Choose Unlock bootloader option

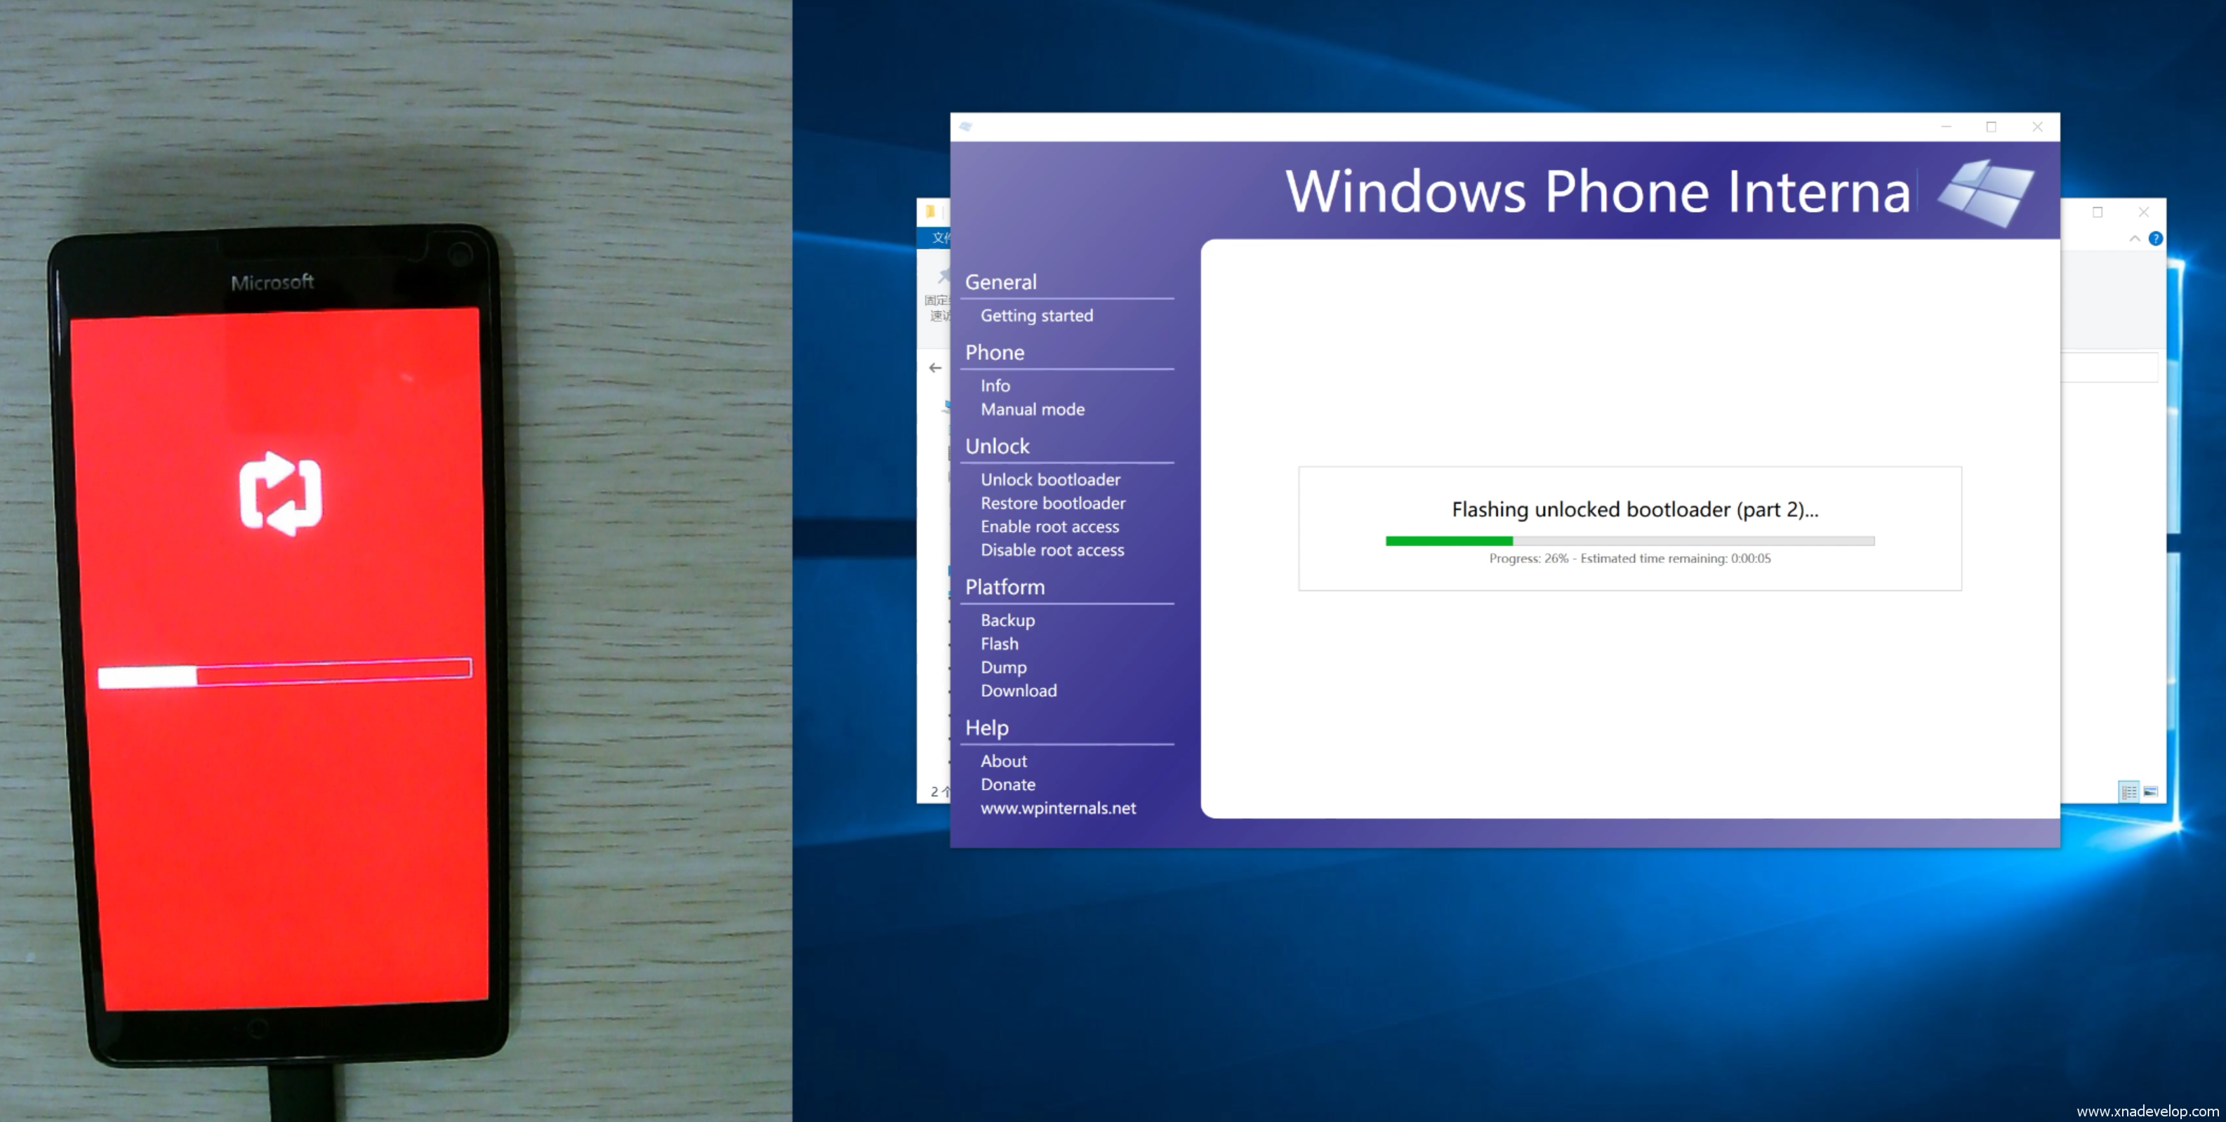[1050, 479]
